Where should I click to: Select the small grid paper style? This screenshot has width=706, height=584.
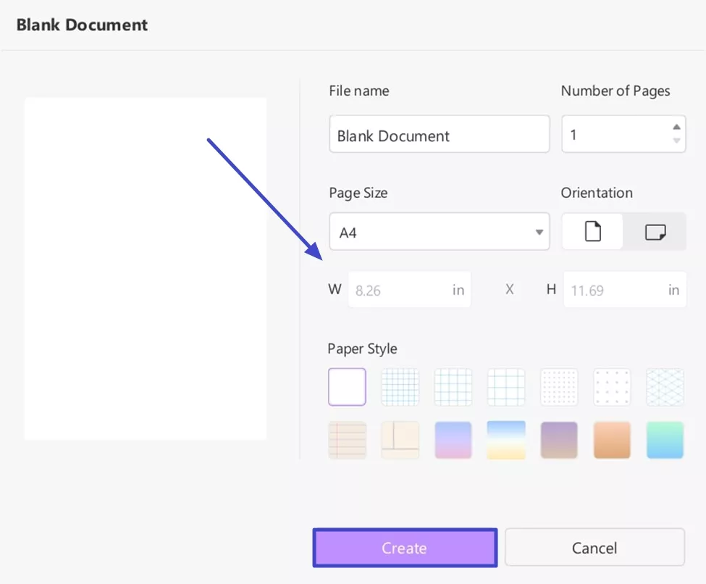[453, 386]
